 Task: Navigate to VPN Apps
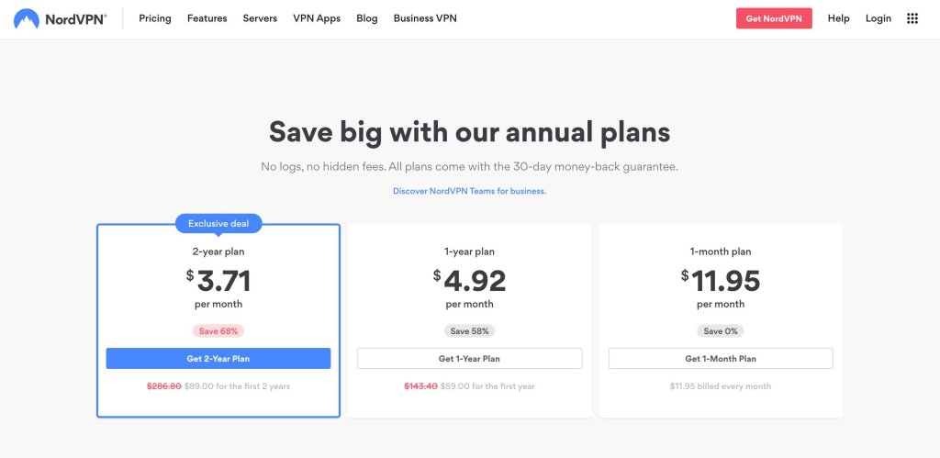click(317, 18)
